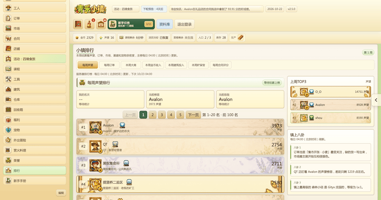The image size is (381, 200).
Task: Go to 下一页 next page
Action: pos(194,115)
